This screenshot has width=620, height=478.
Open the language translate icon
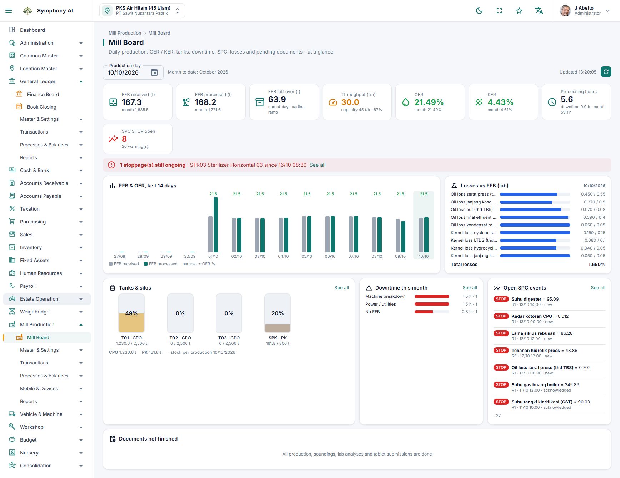point(539,11)
